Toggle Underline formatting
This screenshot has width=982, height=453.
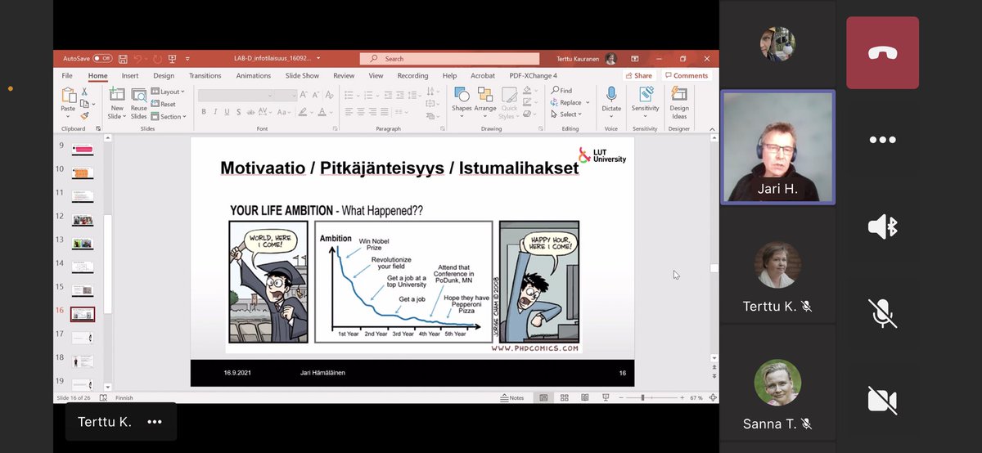tap(227, 112)
